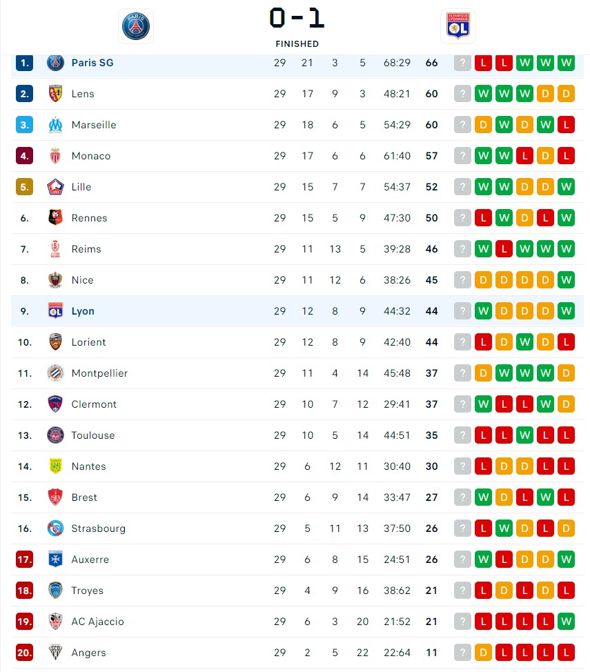Image resolution: width=590 pixels, height=672 pixels.
Task: Click the Olympique Lyonnais crest in the match header
Action: coord(458,26)
